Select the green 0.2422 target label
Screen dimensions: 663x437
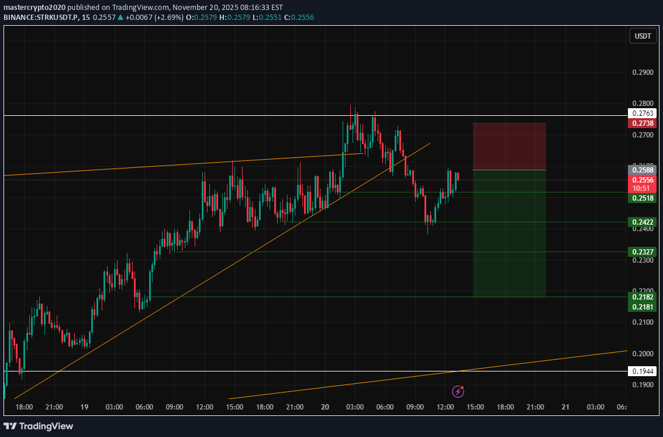tap(642, 222)
